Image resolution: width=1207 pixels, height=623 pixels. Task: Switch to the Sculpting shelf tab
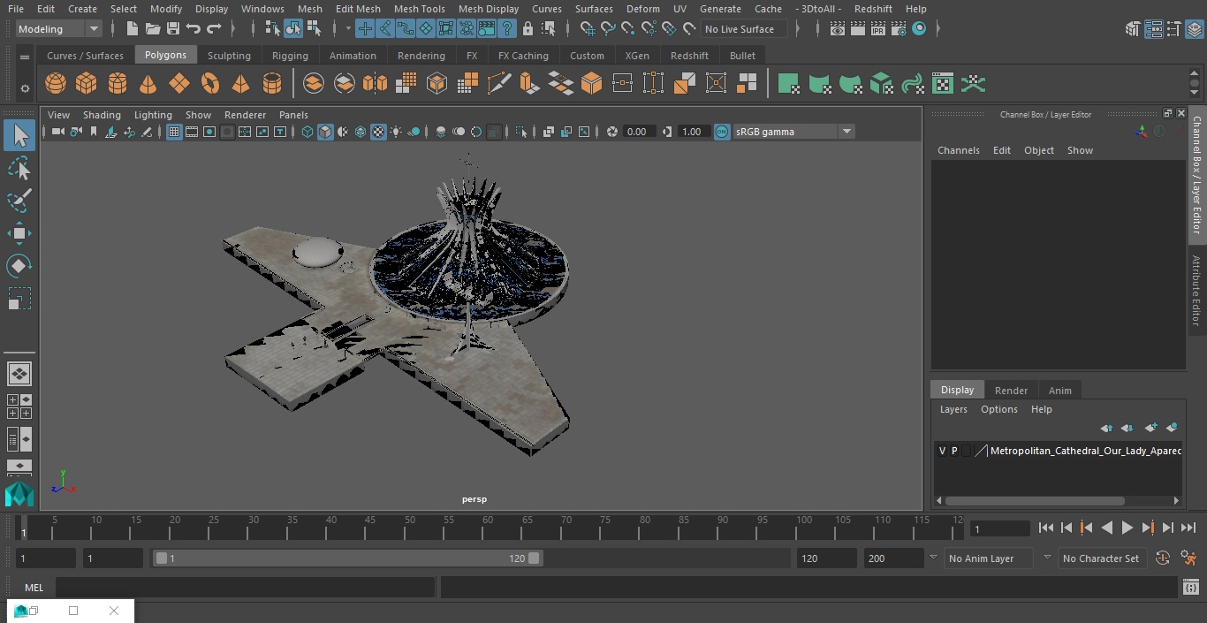click(x=229, y=56)
